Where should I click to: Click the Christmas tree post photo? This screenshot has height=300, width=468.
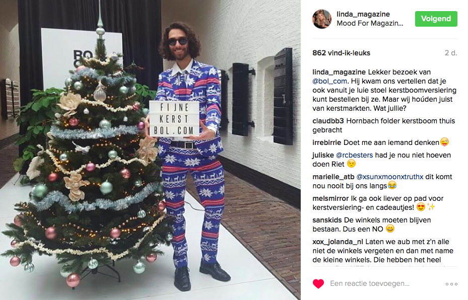(x=150, y=150)
